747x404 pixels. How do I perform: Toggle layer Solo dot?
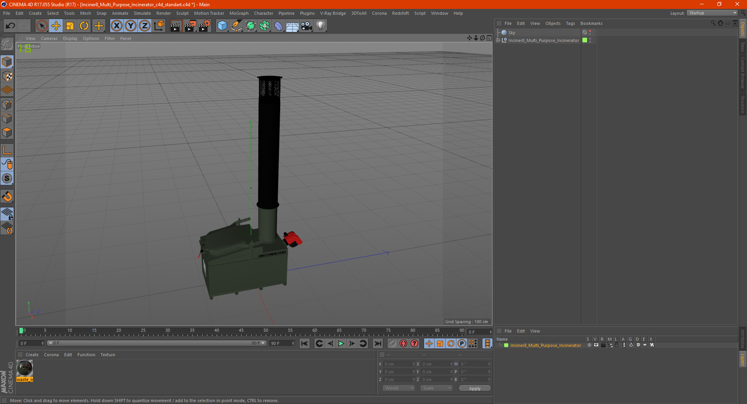(x=589, y=345)
